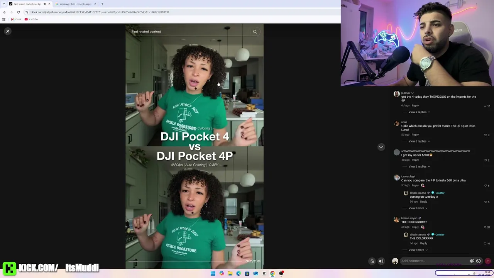The image size is (494, 278).
Task: Insert a mention with the @ icon
Action: [x=472, y=261]
